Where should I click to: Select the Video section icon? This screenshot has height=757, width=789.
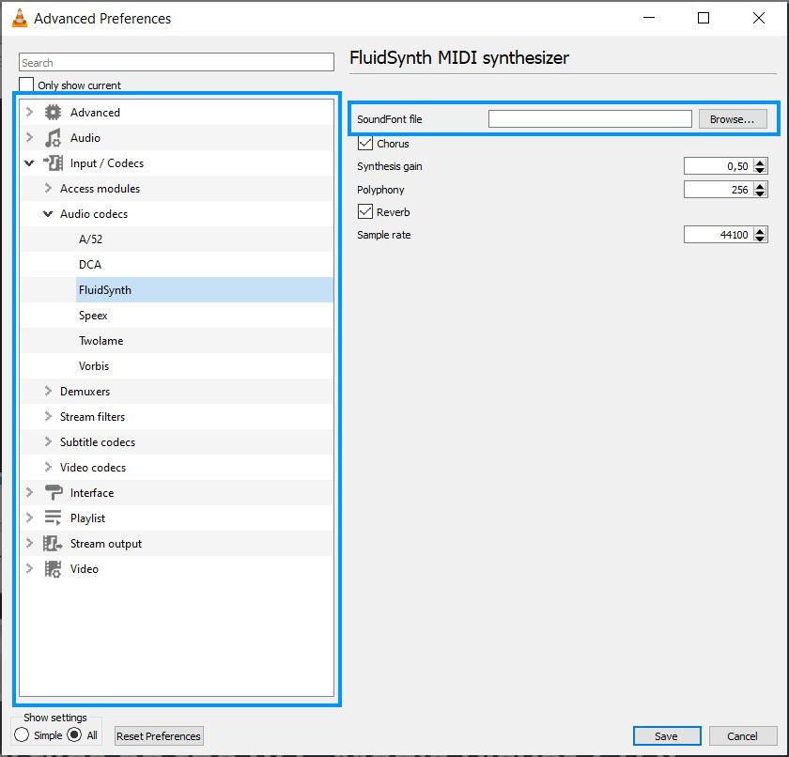(x=53, y=568)
